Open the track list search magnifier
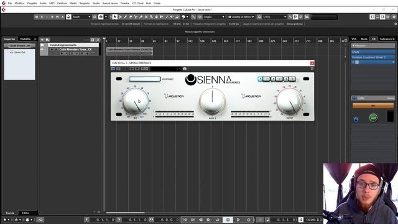This screenshot has width=398, height=224. (98, 40)
